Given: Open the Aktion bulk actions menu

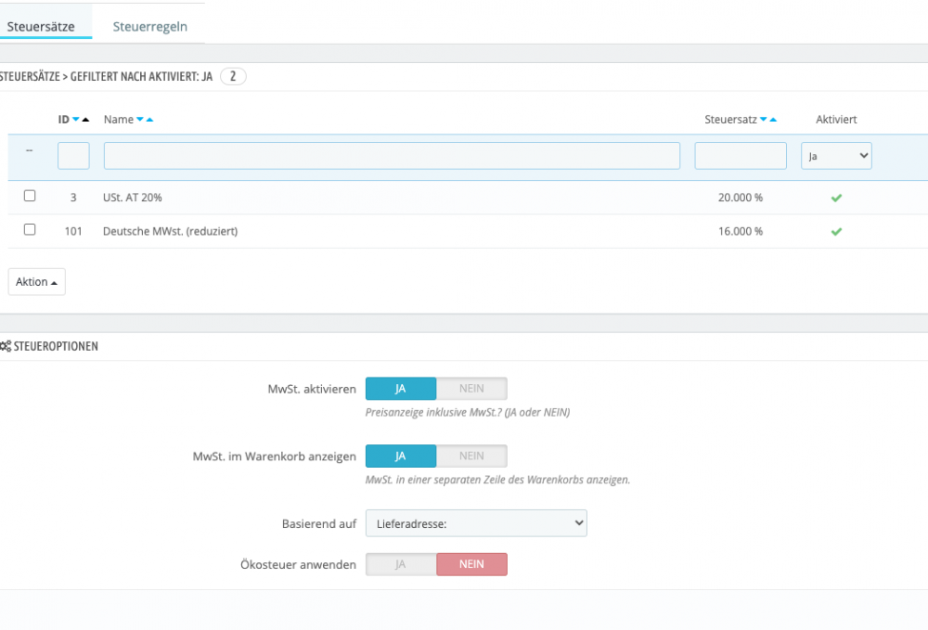Looking at the screenshot, I should click(x=37, y=281).
